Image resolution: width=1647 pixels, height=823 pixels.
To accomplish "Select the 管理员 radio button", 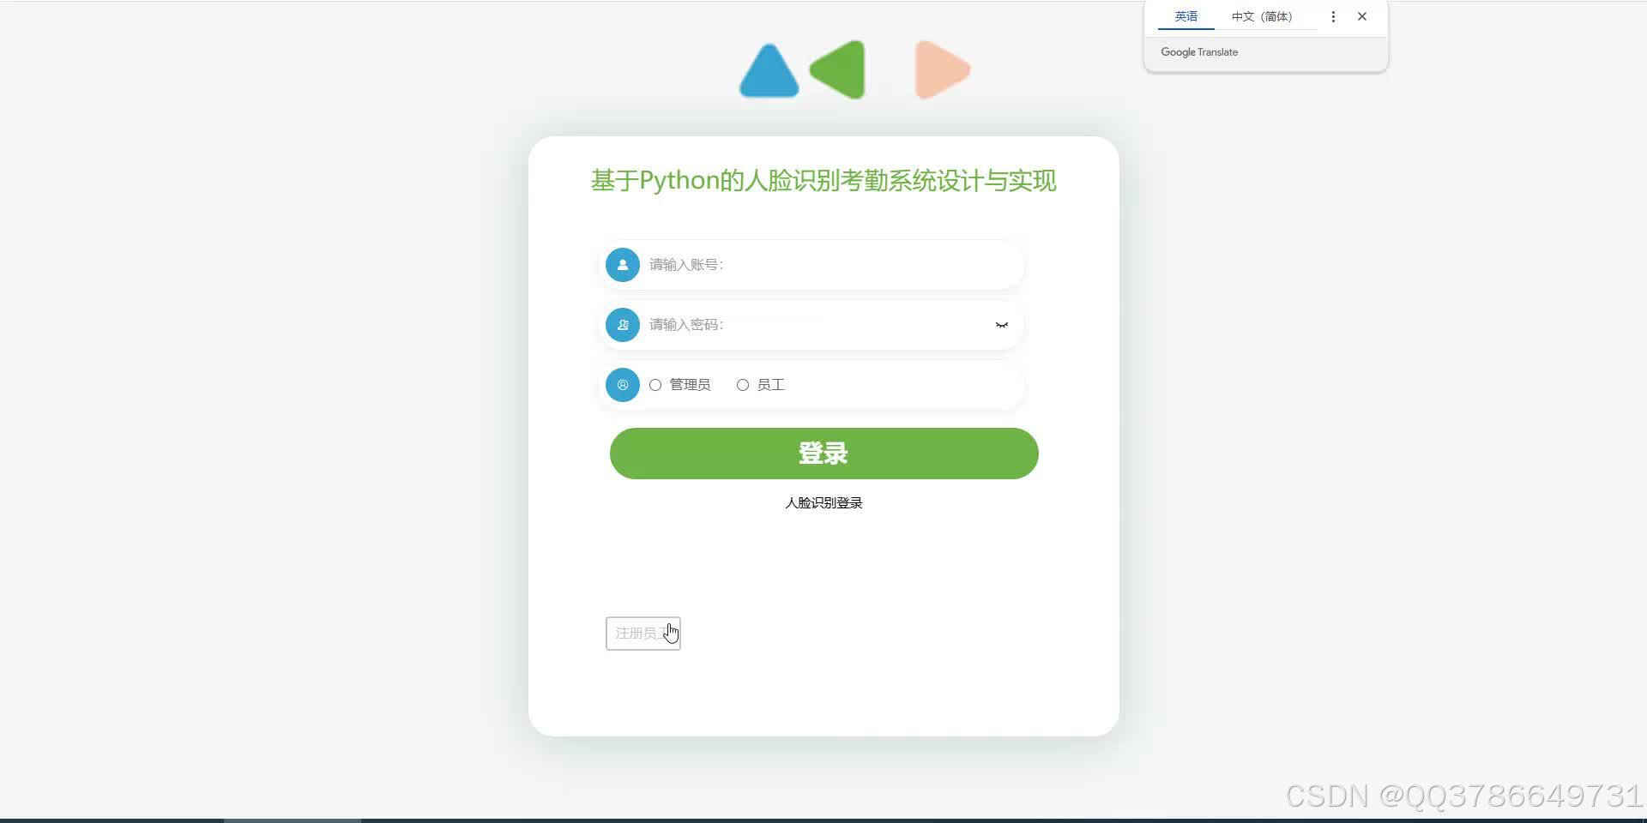I will pyautogui.click(x=656, y=385).
